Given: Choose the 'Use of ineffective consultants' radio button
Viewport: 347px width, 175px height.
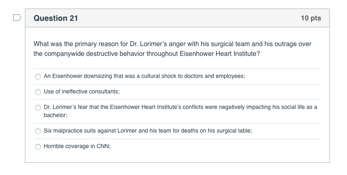Looking at the screenshot, I should click(x=38, y=92).
